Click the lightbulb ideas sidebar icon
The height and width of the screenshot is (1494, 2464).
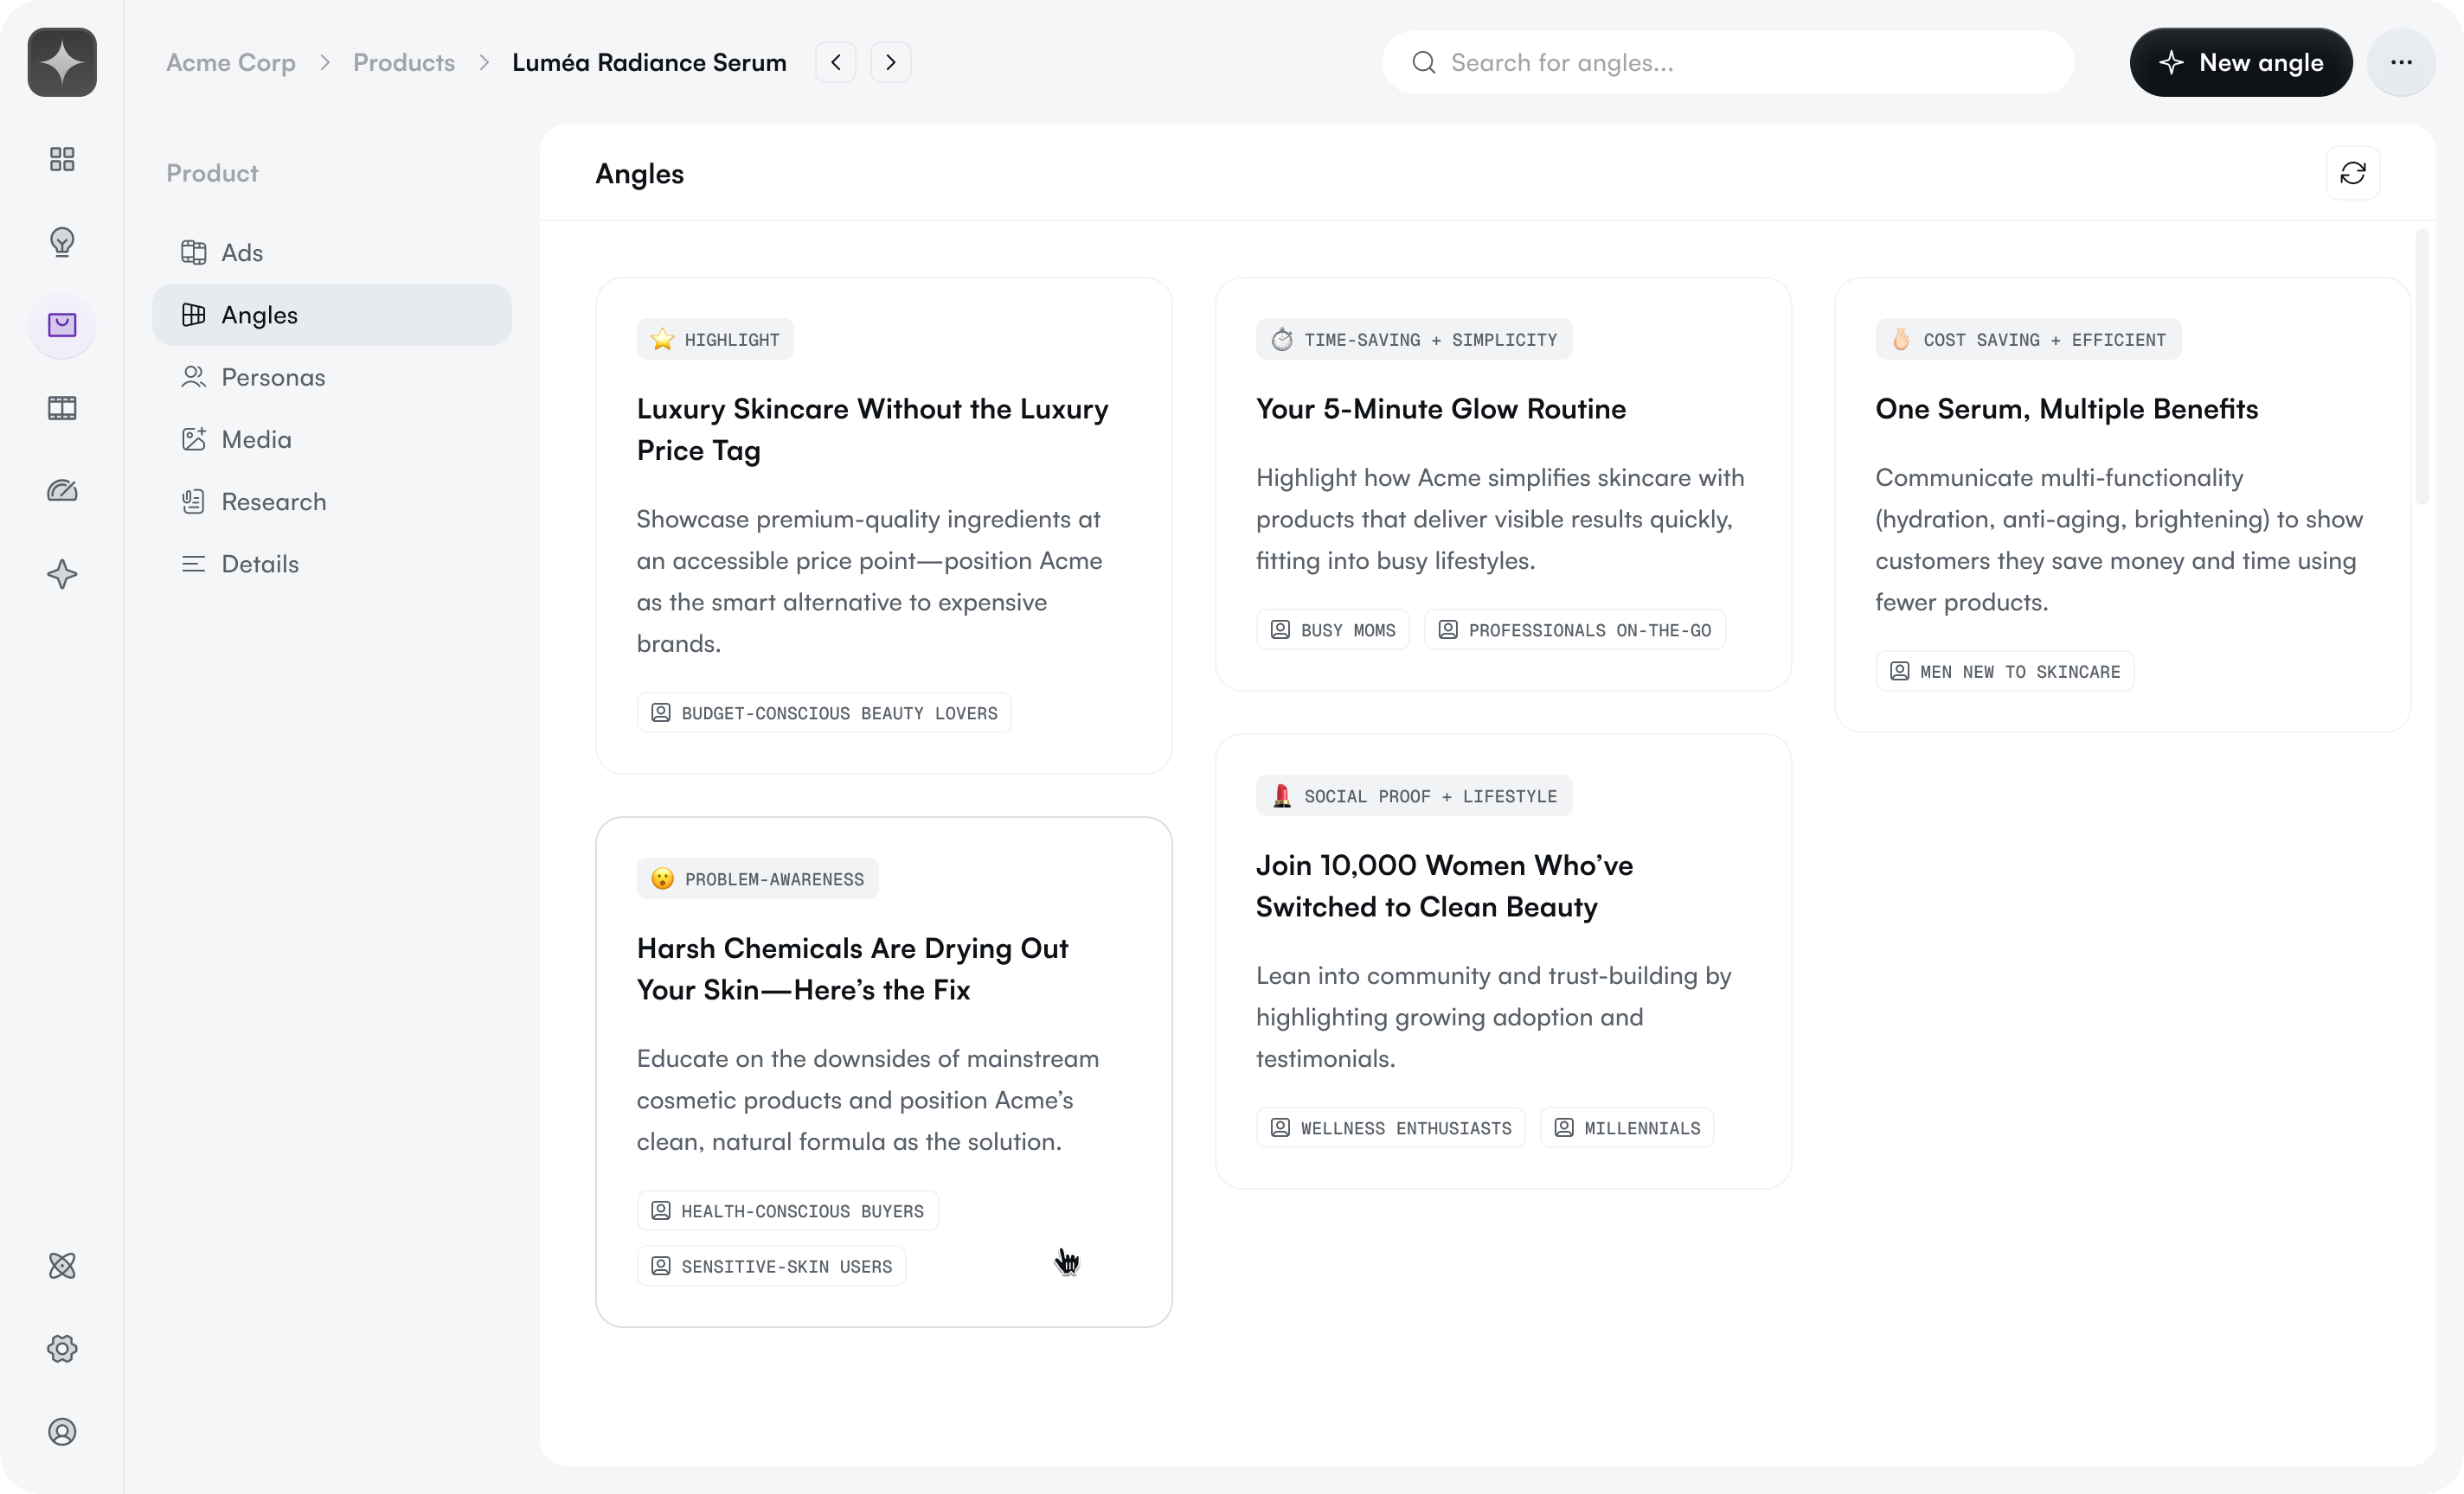[x=62, y=242]
